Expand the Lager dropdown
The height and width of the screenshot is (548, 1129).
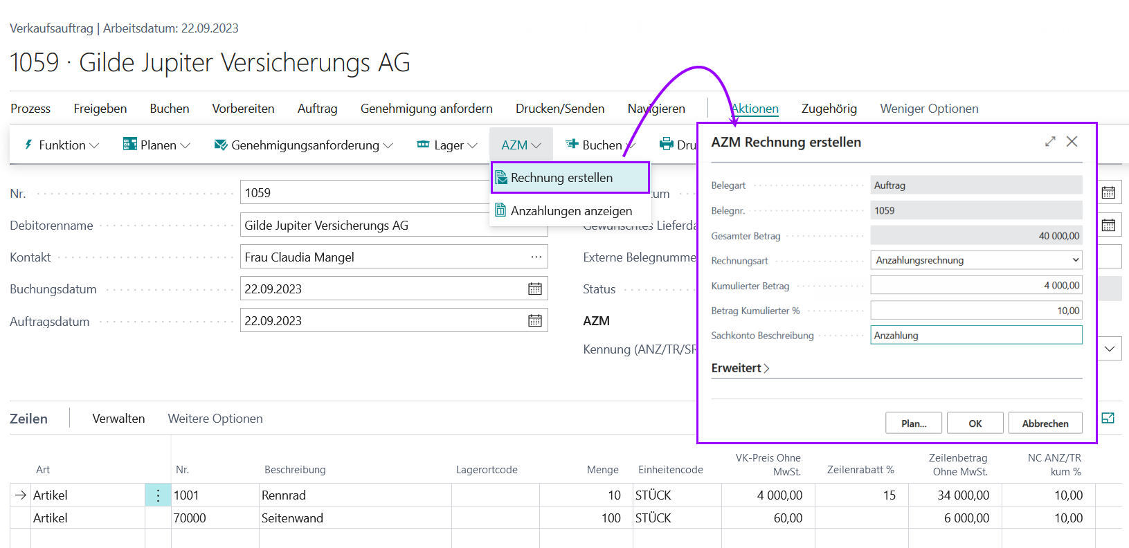point(447,145)
